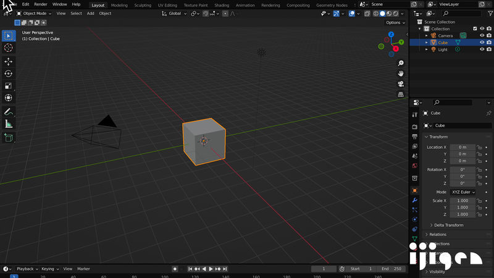The height and width of the screenshot is (278, 494).
Task: Open the Particles properties tab
Action: (x=414, y=209)
